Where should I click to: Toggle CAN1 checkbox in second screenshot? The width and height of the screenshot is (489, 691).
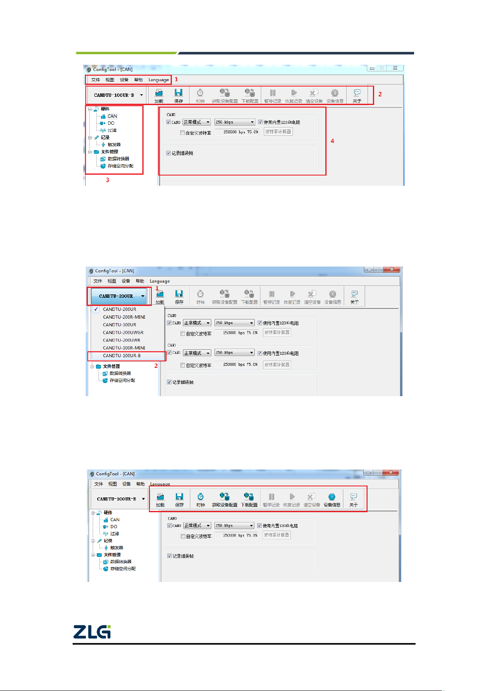(169, 353)
